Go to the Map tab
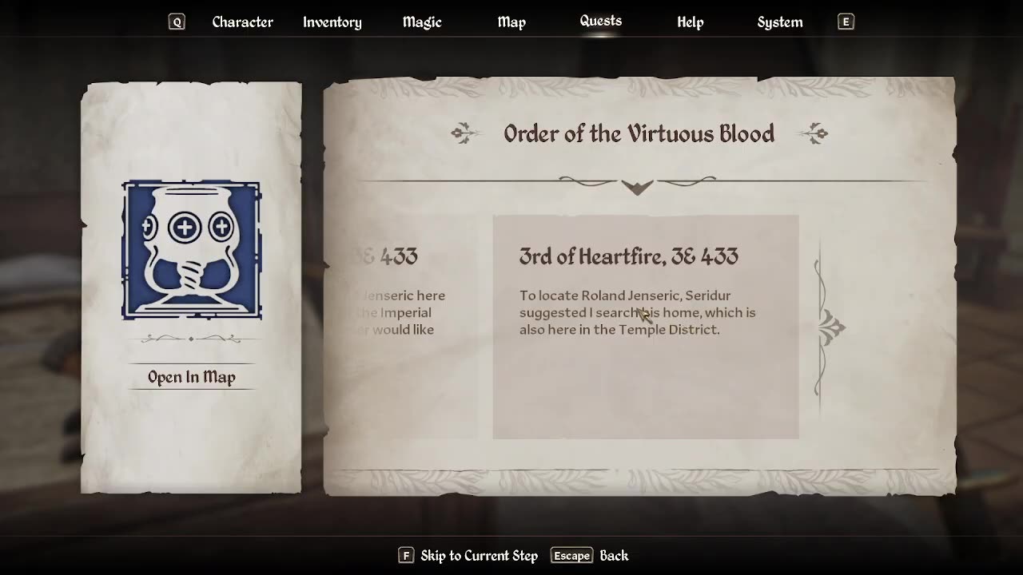Image resolution: width=1023 pixels, height=575 pixels. pos(511,22)
